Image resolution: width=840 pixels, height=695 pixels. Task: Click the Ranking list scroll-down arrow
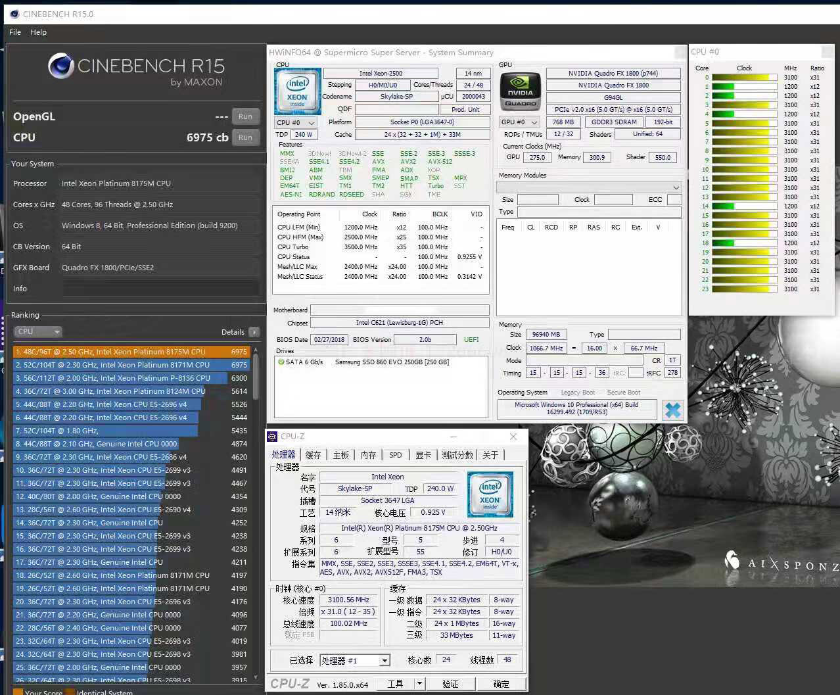[x=256, y=678]
